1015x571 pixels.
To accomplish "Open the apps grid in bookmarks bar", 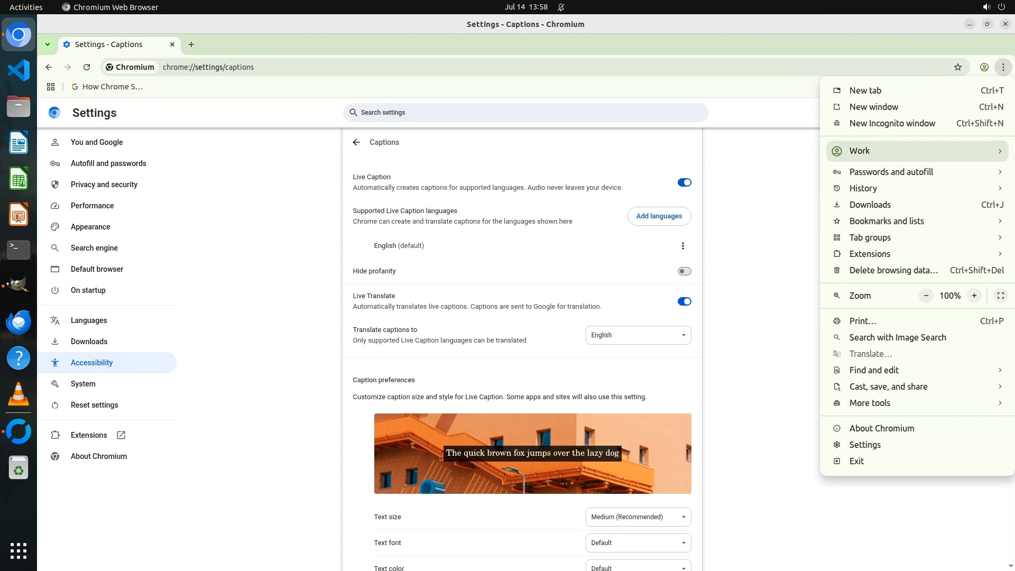I will click(x=51, y=87).
